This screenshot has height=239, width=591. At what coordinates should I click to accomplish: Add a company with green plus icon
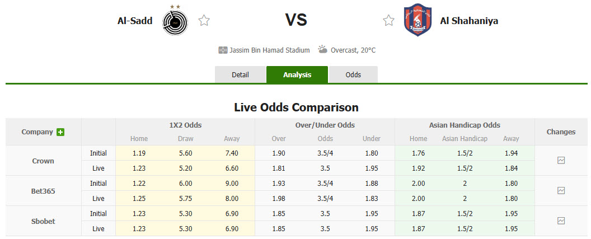[60, 132]
